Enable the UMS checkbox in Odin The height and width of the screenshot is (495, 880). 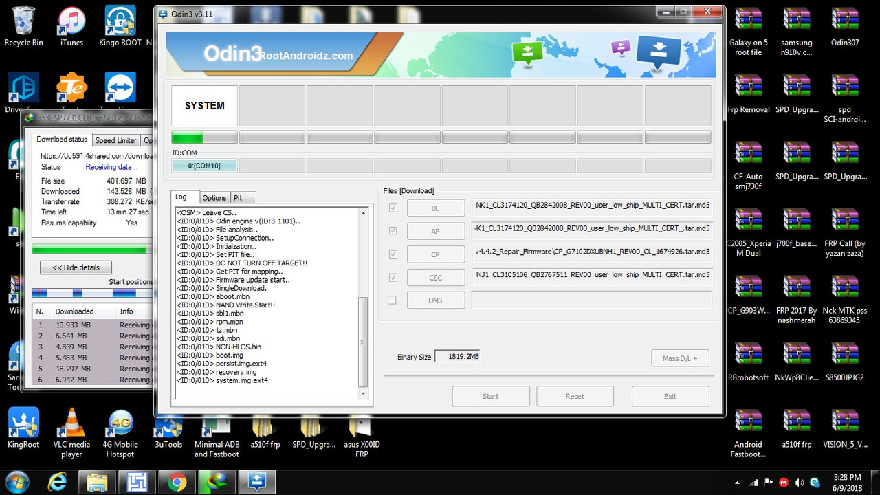click(392, 300)
